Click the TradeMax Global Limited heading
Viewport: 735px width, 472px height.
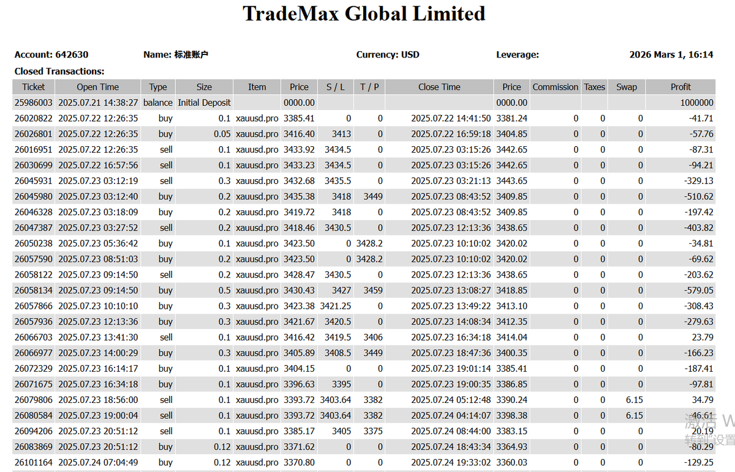364,13
